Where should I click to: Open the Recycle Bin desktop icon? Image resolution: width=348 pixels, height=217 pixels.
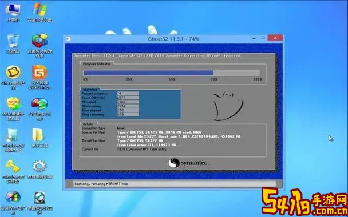coord(13,44)
